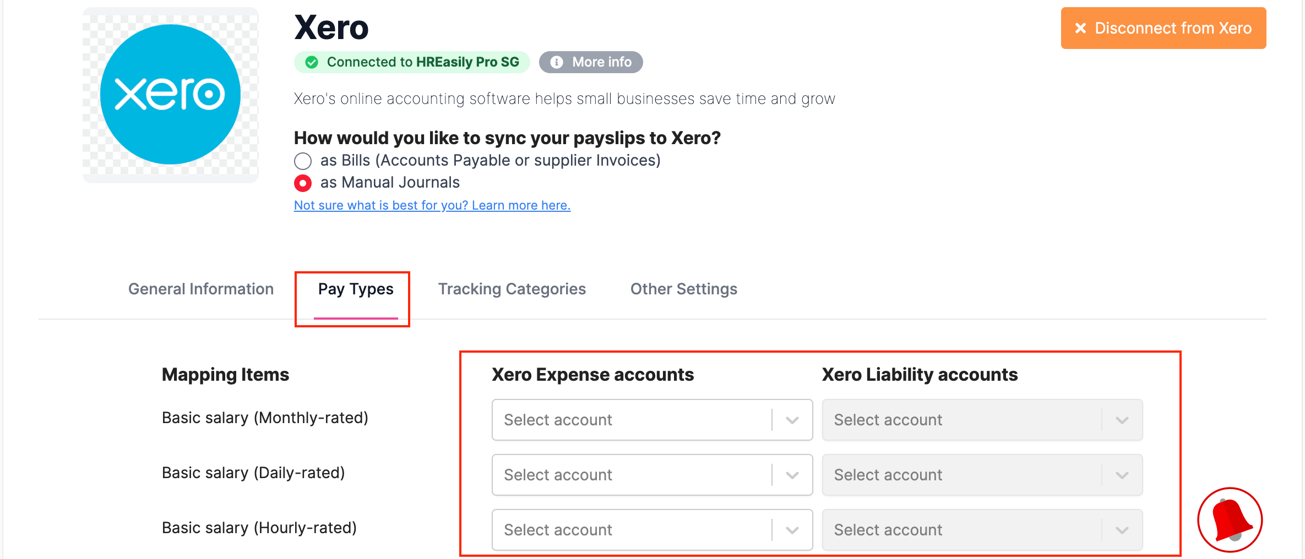
Task: Switch to Pay Types tab
Action: (x=356, y=289)
